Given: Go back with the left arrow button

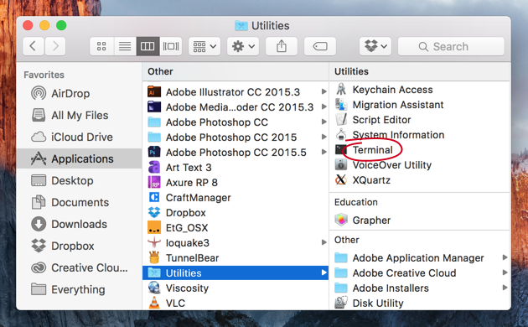Looking at the screenshot, I should tap(33, 46).
